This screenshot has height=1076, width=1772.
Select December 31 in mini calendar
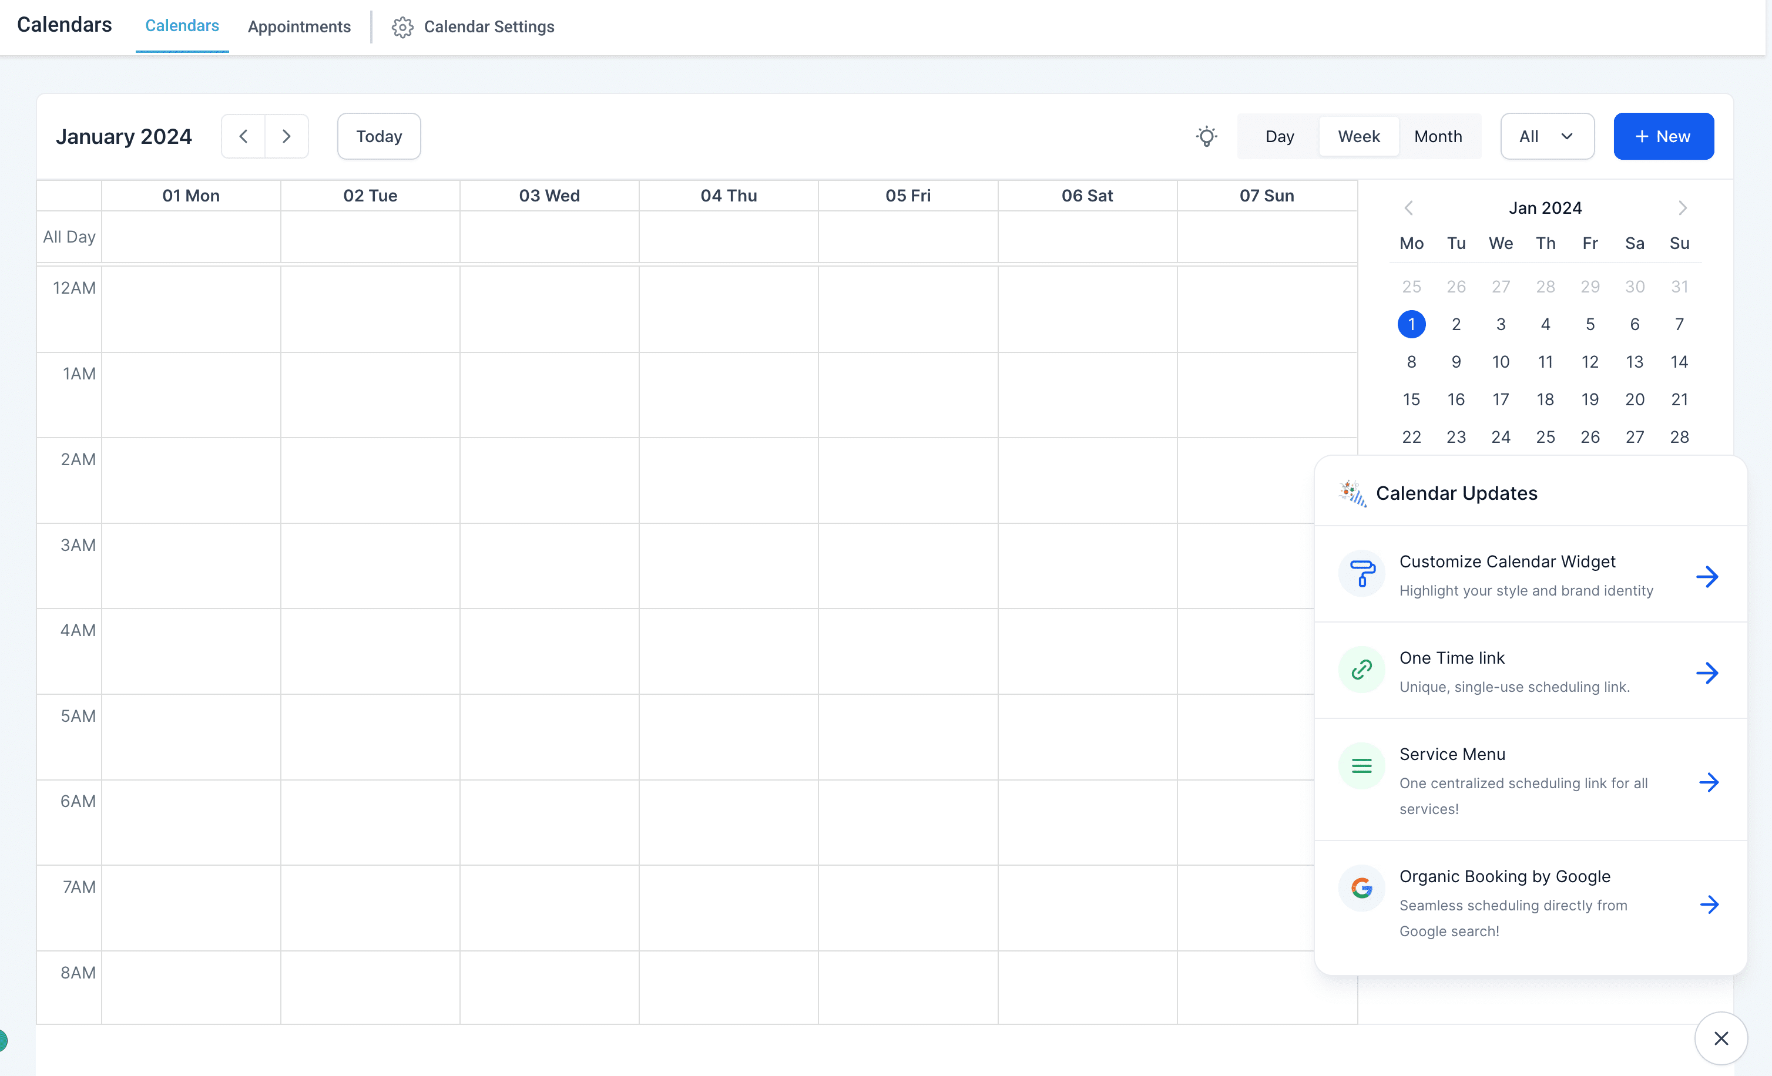tap(1679, 286)
